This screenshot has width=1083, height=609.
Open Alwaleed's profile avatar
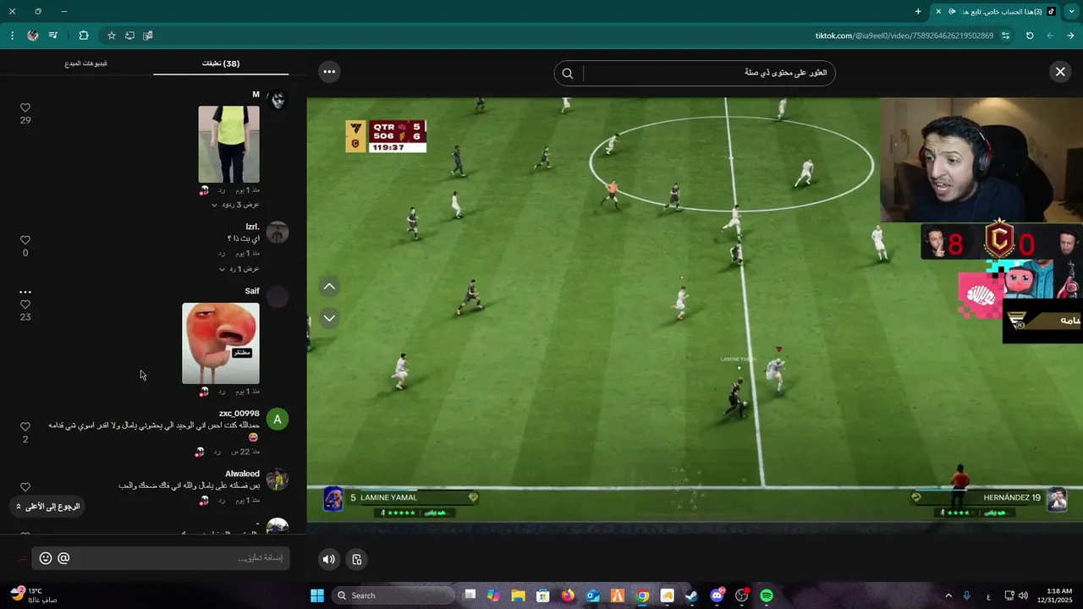277,480
